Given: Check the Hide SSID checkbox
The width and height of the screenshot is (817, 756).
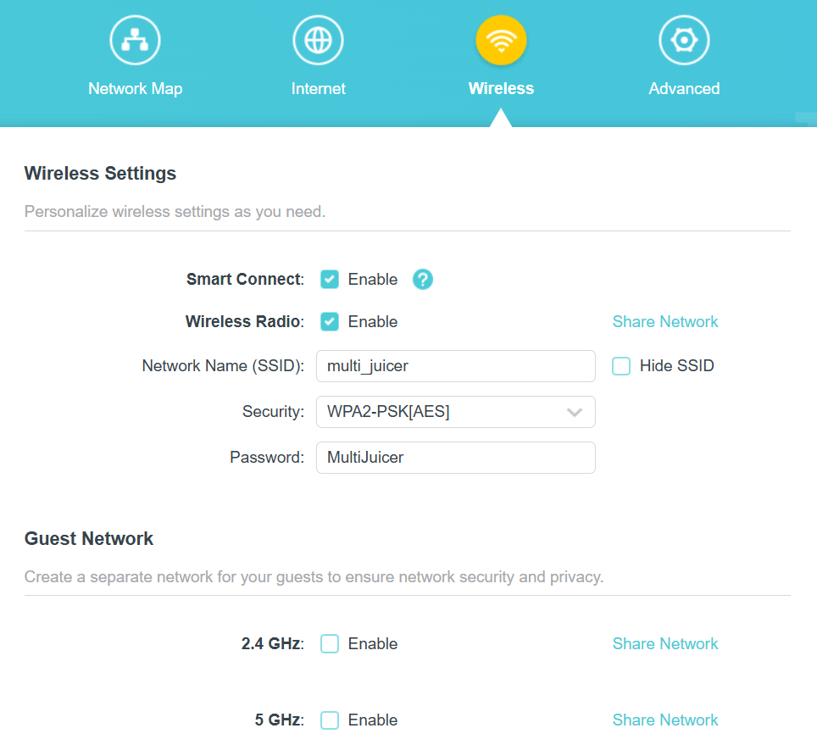Looking at the screenshot, I should click(621, 365).
